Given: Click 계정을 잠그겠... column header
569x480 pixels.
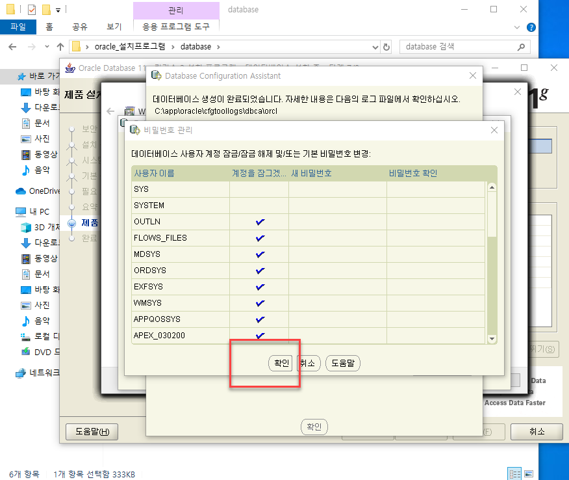Looking at the screenshot, I should pos(259,173).
